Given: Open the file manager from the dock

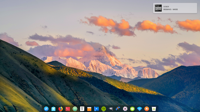Looking at the screenshot, I should click(53, 109).
